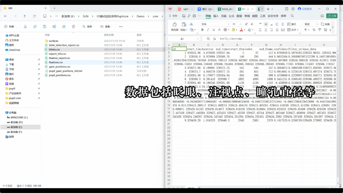
Task: Click the Format Painter brush icon in WPS
Action: [x=175, y=24]
